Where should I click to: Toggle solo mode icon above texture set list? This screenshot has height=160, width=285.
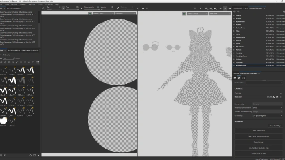(x=234, y=11)
